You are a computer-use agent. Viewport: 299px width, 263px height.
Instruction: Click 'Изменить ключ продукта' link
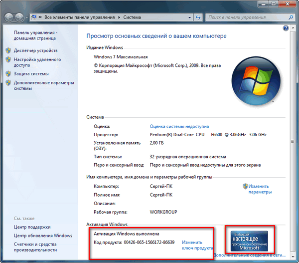pos(197,245)
